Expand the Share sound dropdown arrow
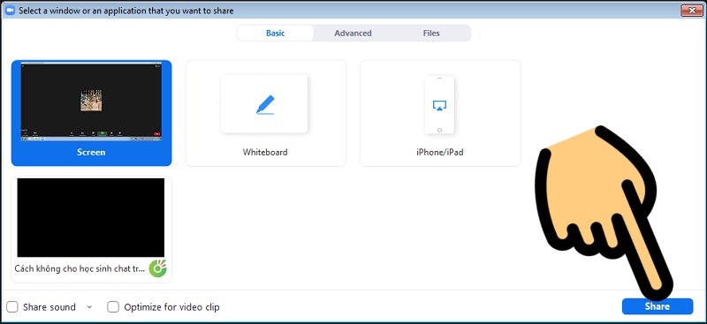The image size is (707, 324). click(89, 307)
